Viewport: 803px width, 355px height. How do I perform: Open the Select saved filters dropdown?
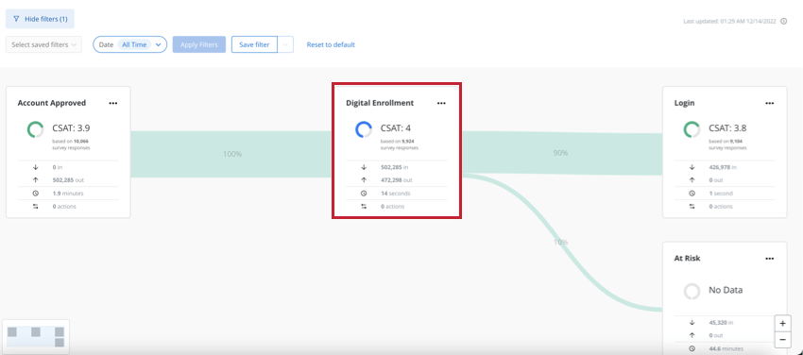(x=43, y=44)
